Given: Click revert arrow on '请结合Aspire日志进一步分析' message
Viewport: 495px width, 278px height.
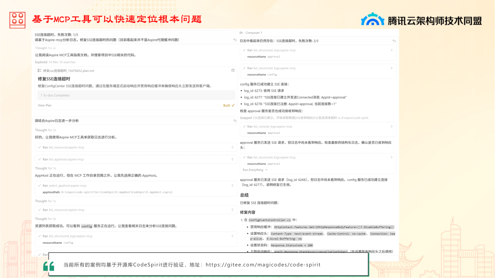Looking at the screenshot, I should click(235, 121).
